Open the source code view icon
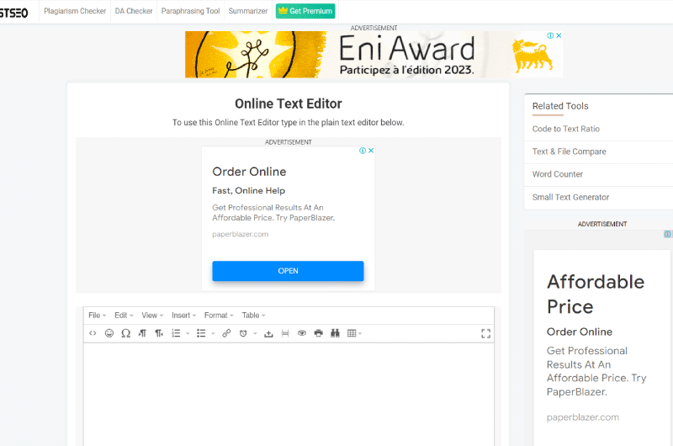This screenshot has height=446, width=673. [x=93, y=333]
